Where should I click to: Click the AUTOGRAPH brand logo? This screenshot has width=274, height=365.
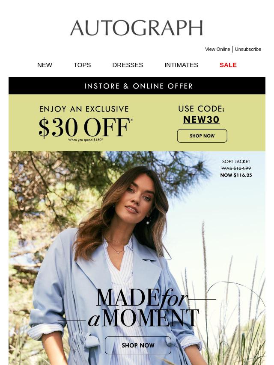[137, 28]
